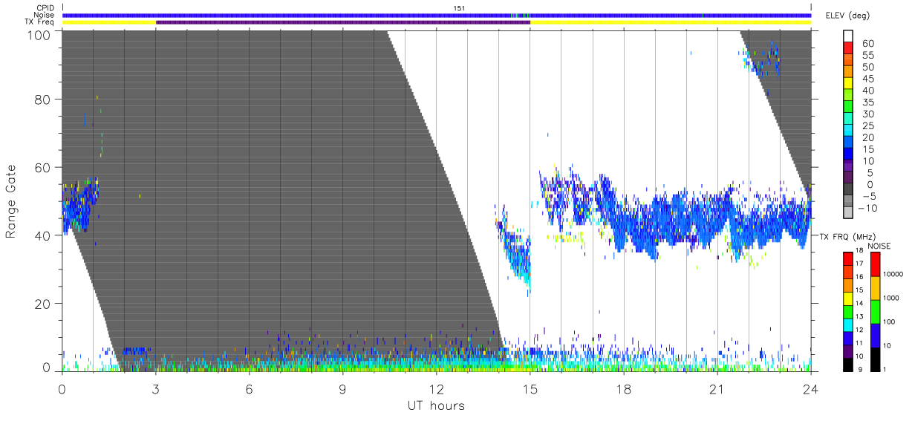The width and height of the screenshot is (912, 421).
Task: Click the 1000 label on the NOISE colorbar
Action: tap(893, 298)
